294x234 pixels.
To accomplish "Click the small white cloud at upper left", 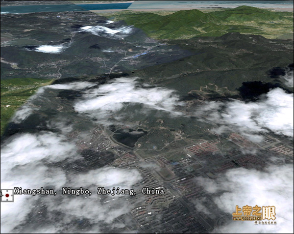I will (x=49, y=49).
